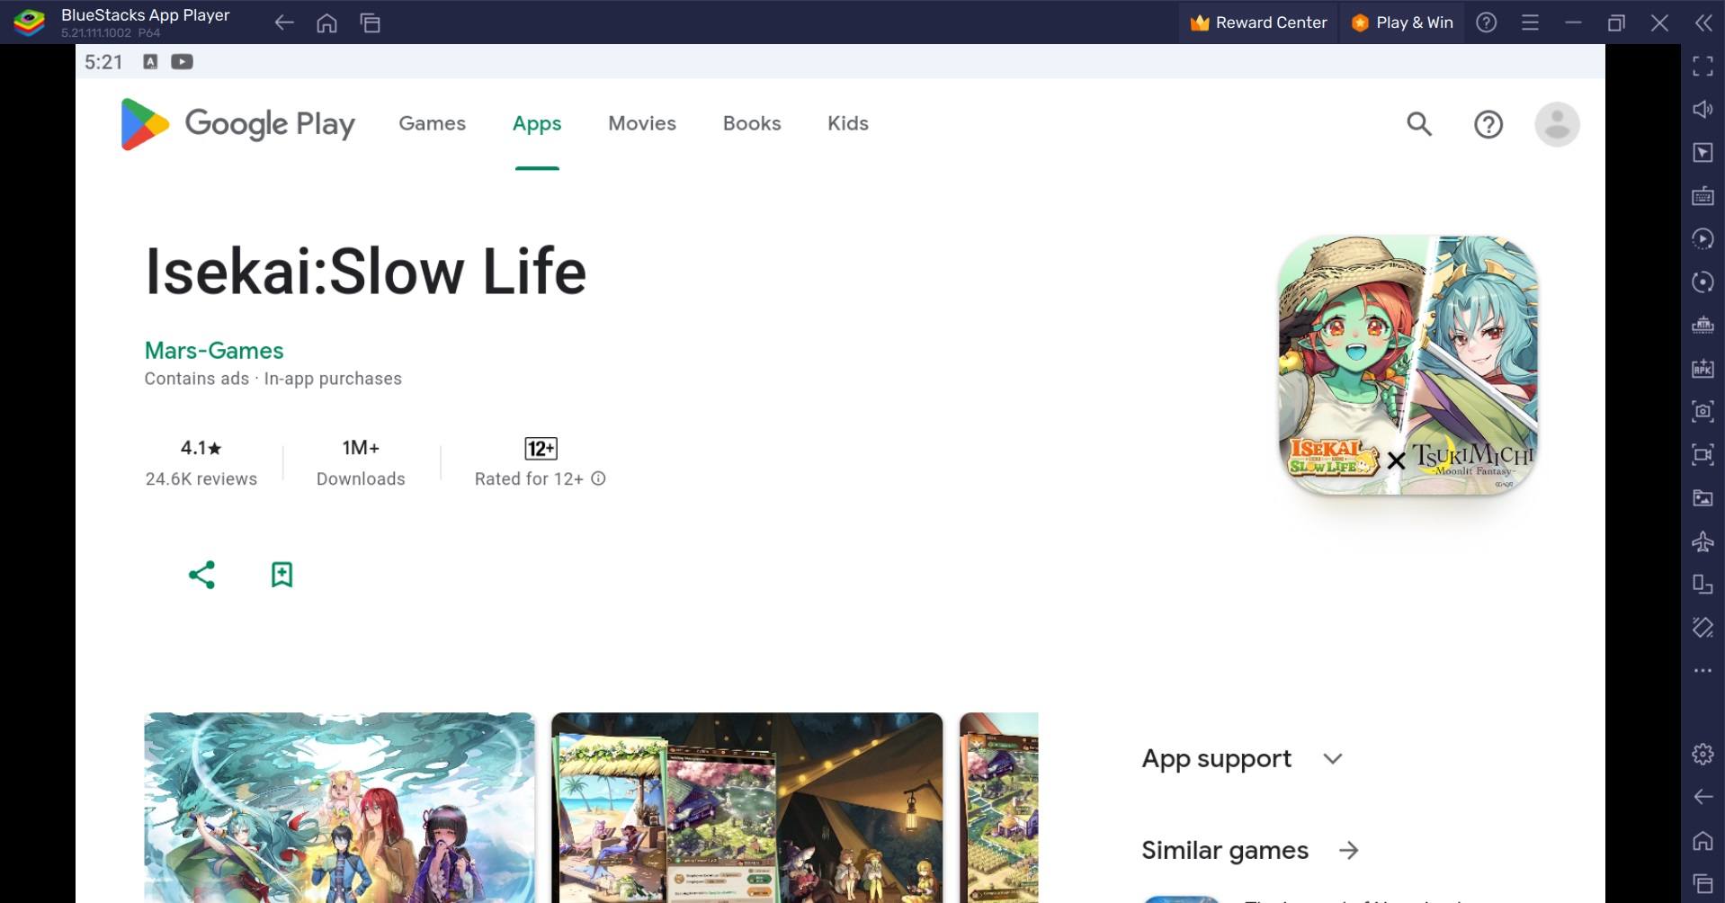Image resolution: width=1725 pixels, height=903 pixels.
Task: Open media folder icon in sidebar
Action: pyautogui.click(x=1703, y=497)
